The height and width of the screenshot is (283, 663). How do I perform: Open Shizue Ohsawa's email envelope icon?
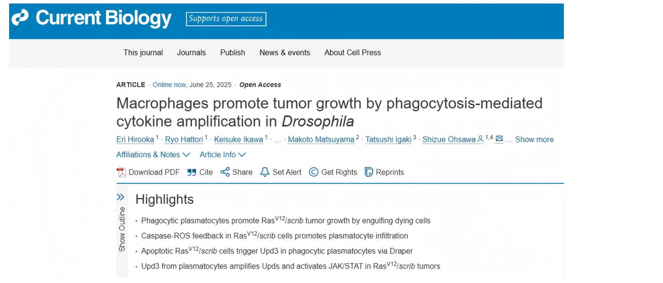[499, 139]
